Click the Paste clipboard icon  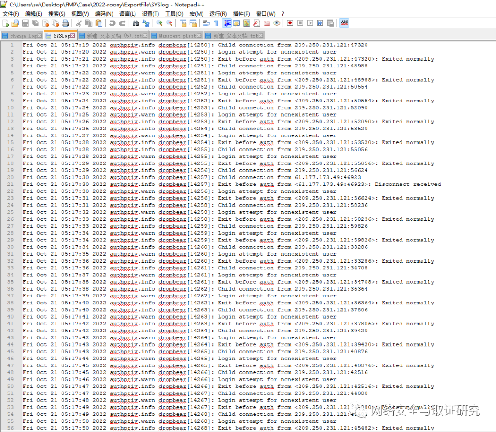click(x=99, y=23)
